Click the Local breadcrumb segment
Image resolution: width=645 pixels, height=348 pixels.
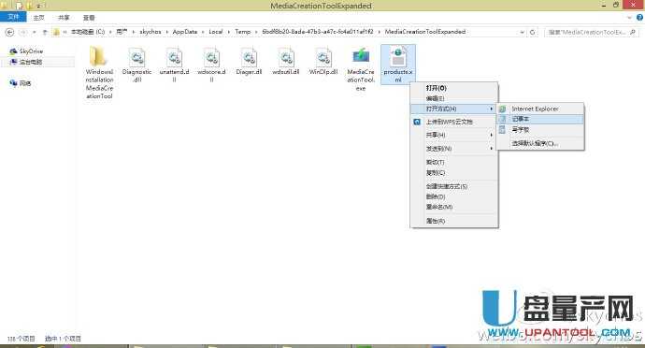point(216,32)
